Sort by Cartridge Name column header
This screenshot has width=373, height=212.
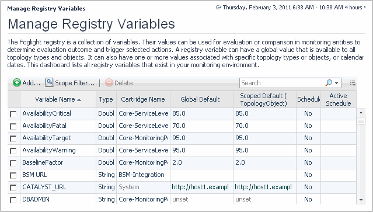click(x=143, y=99)
